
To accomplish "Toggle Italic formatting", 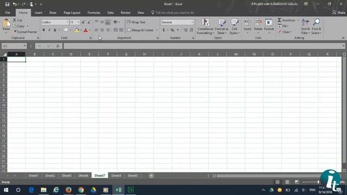I will 49,30.
